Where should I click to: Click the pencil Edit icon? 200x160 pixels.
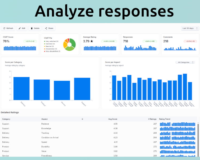tap(19, 28)
